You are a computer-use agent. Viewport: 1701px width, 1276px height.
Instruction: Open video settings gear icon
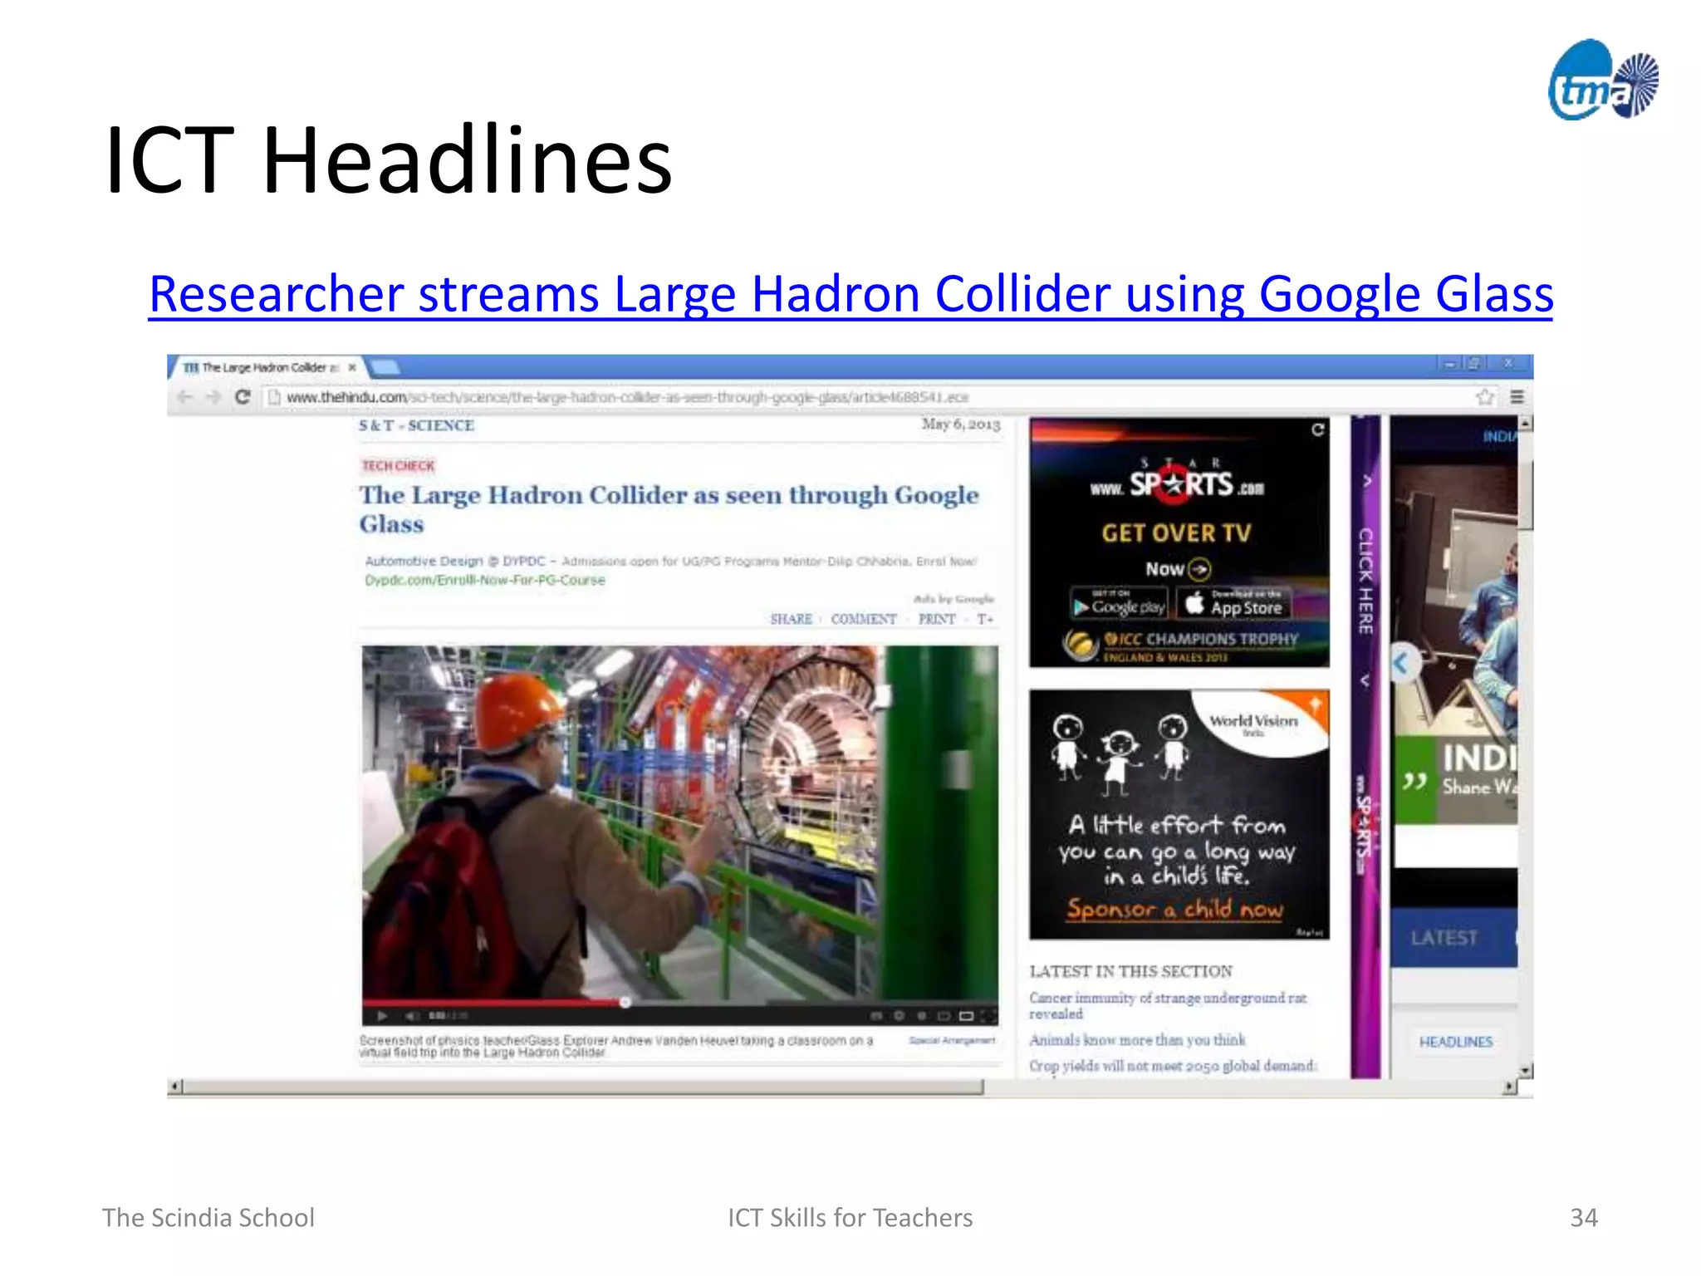(899, 1015)
